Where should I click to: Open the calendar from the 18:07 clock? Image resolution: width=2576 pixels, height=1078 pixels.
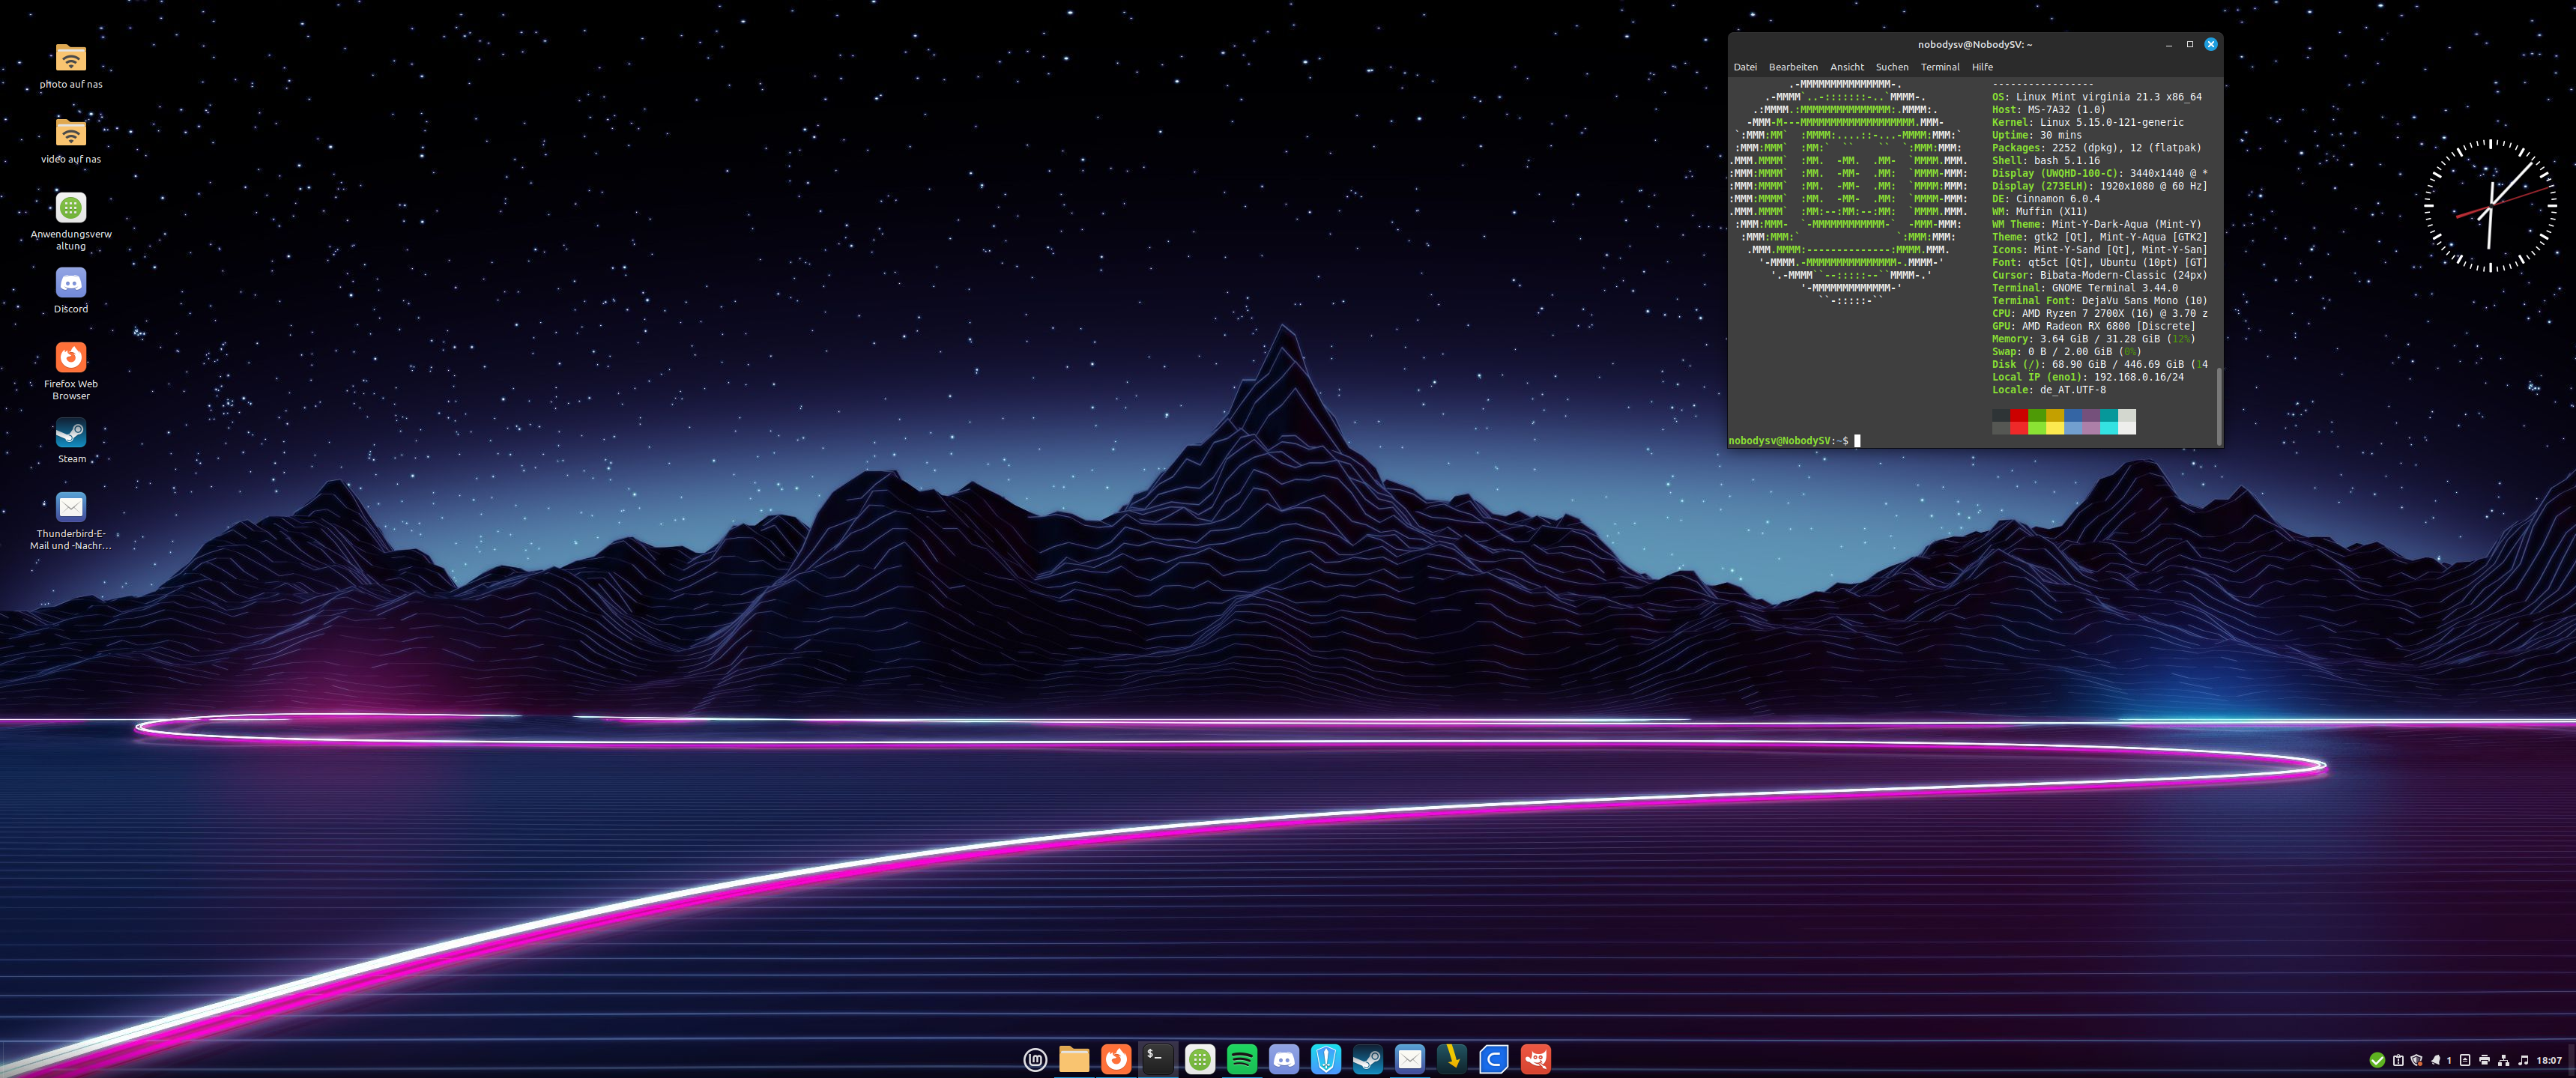2549,1060
